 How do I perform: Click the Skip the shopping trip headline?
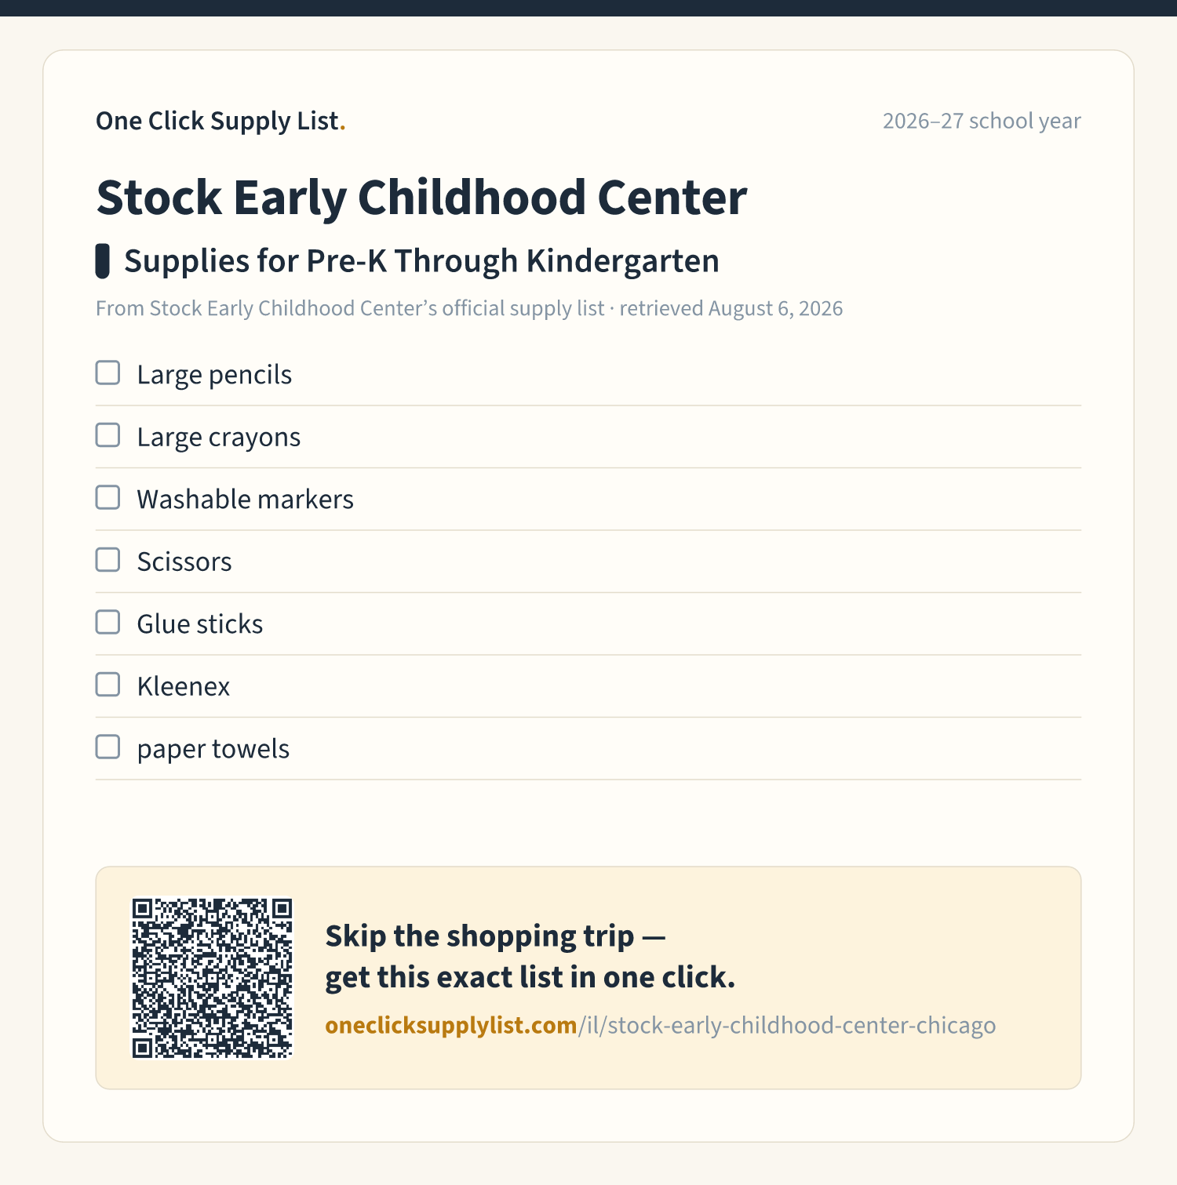(x=530, y=957)
